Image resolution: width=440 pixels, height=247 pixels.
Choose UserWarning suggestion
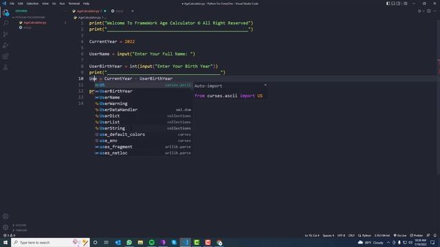(x=143, y=104)
